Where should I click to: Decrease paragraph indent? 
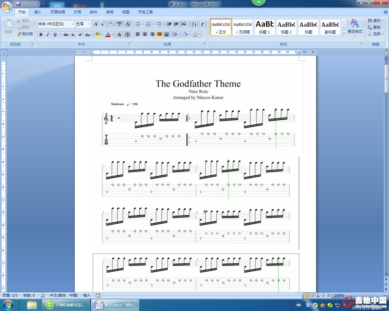click(x=169, y=24)
